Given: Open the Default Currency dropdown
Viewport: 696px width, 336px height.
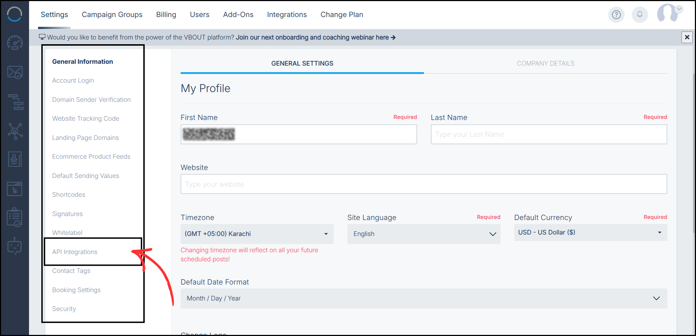Looking at the screenshot, I should pyautogui.click(x=590, y=232).
